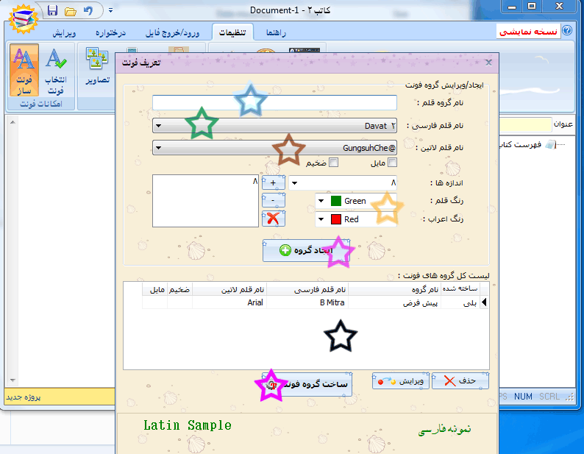Click the blue help question mark icon
The width and height of the screenshot is (584, 454).
pos(567,30)
